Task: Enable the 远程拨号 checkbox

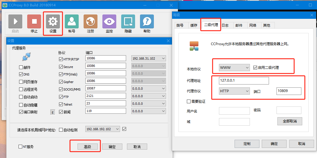Action: [21, 89]
